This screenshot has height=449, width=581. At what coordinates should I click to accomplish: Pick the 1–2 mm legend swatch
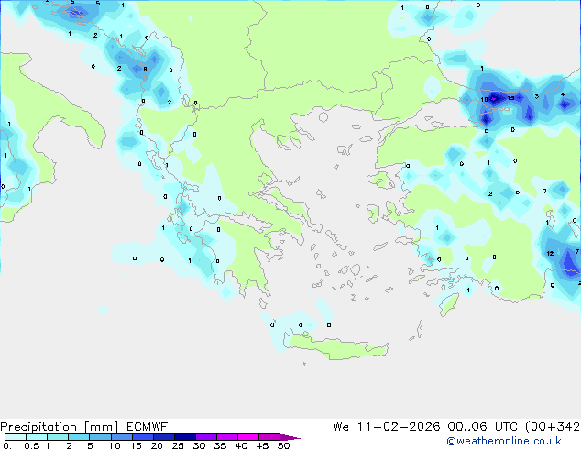(x=58, y=437)
